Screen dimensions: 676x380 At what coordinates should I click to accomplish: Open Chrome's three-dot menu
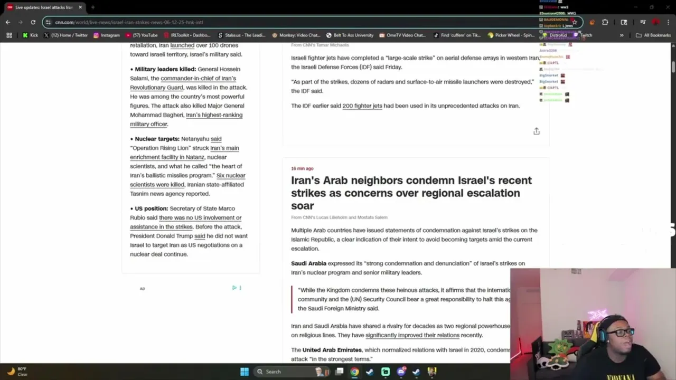668,22
